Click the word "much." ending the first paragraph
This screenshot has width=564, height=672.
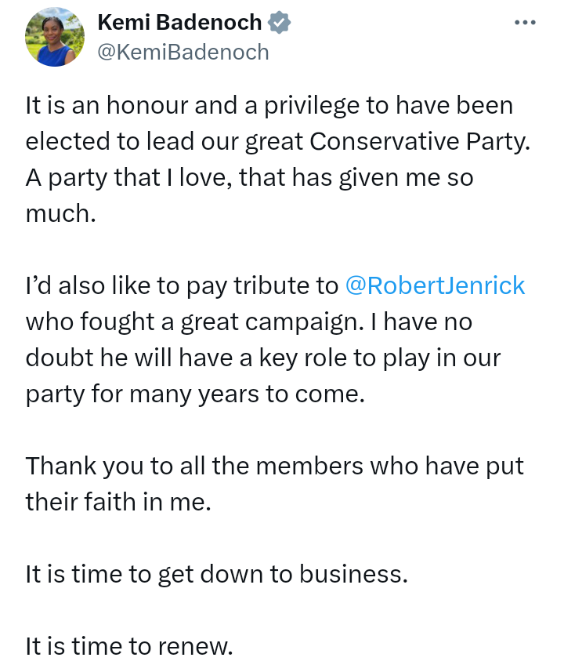pos(60,213)
